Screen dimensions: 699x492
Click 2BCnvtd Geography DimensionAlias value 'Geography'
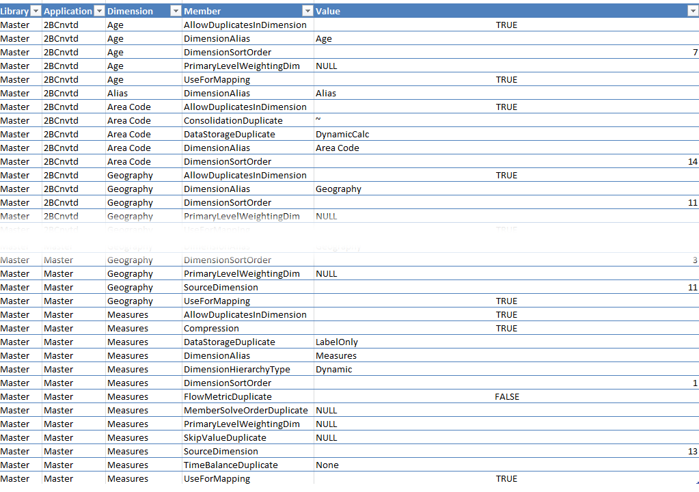tap(506, 189)
